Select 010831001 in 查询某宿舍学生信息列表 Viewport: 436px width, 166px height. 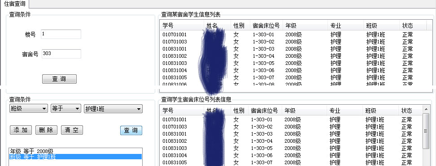[x=174, y=49]
